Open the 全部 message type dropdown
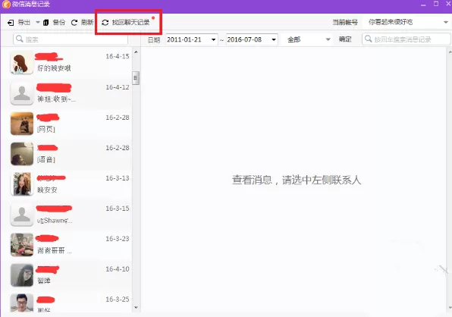Image resolution: width=452 pixels, height=317 pixels. (x=308, y=39)
